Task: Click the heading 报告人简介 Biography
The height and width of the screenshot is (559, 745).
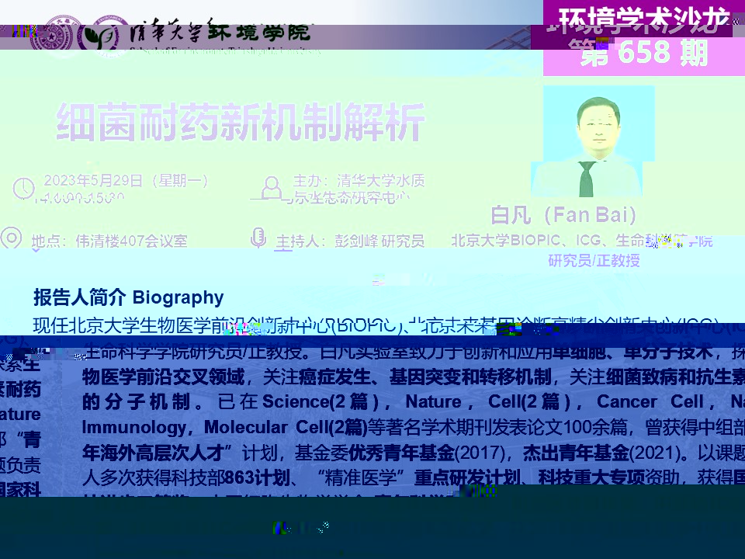Action: pos(128,297)
